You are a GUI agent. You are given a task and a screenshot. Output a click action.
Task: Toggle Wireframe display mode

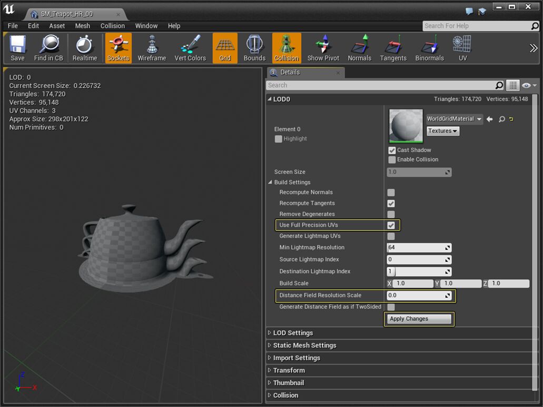click(152, 48)
